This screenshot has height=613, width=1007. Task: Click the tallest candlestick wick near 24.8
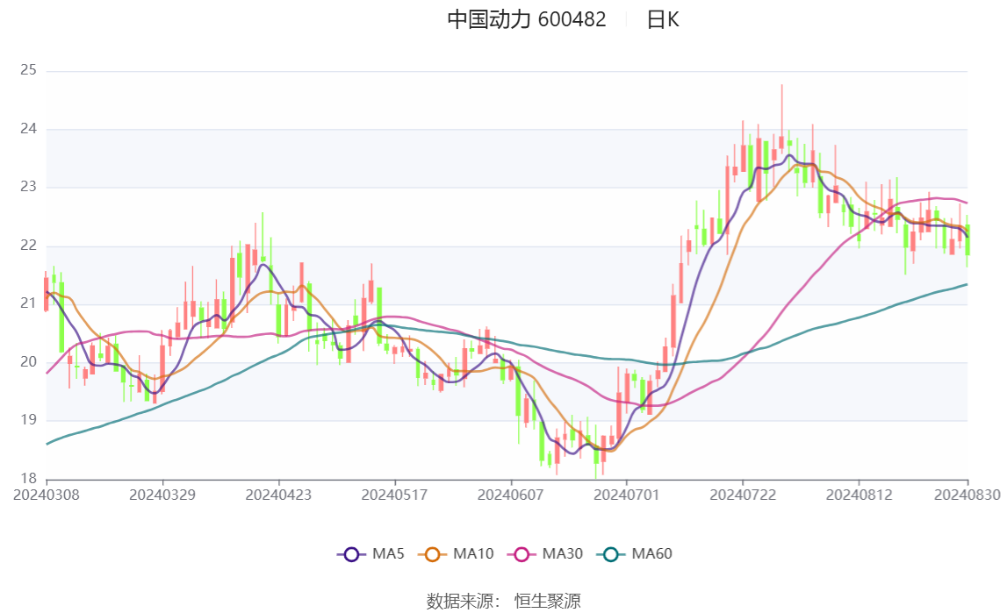tap(781, 118)
